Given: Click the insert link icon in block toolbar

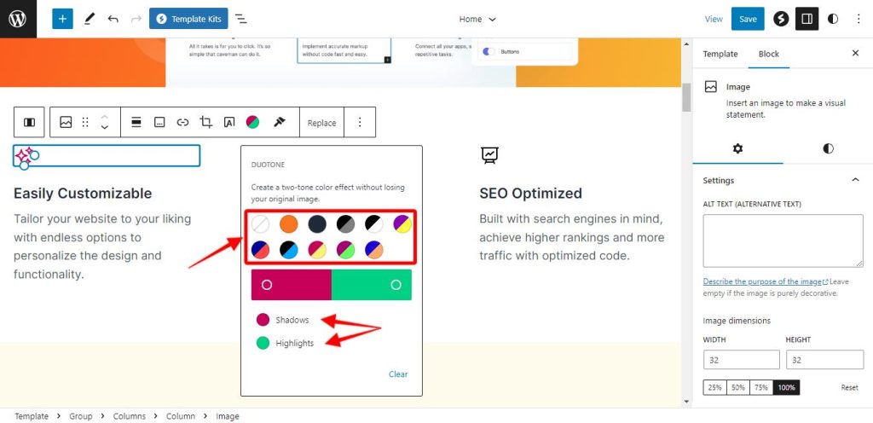Looking at the screenshot, I should tap(182, 122).
